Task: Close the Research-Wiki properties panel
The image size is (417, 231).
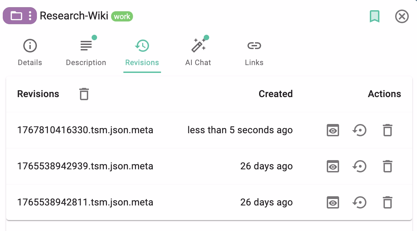Action: tap(402, 16)
